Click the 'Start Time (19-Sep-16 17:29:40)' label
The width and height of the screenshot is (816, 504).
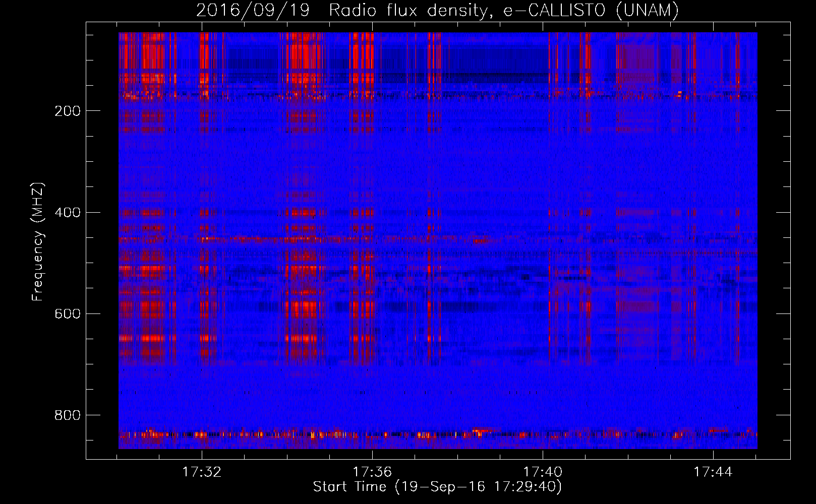coord(437,487)
